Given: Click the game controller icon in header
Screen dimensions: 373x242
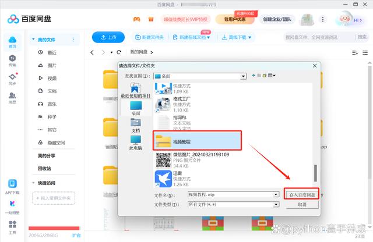Looking at the screenshot, I should coord(136,19).
